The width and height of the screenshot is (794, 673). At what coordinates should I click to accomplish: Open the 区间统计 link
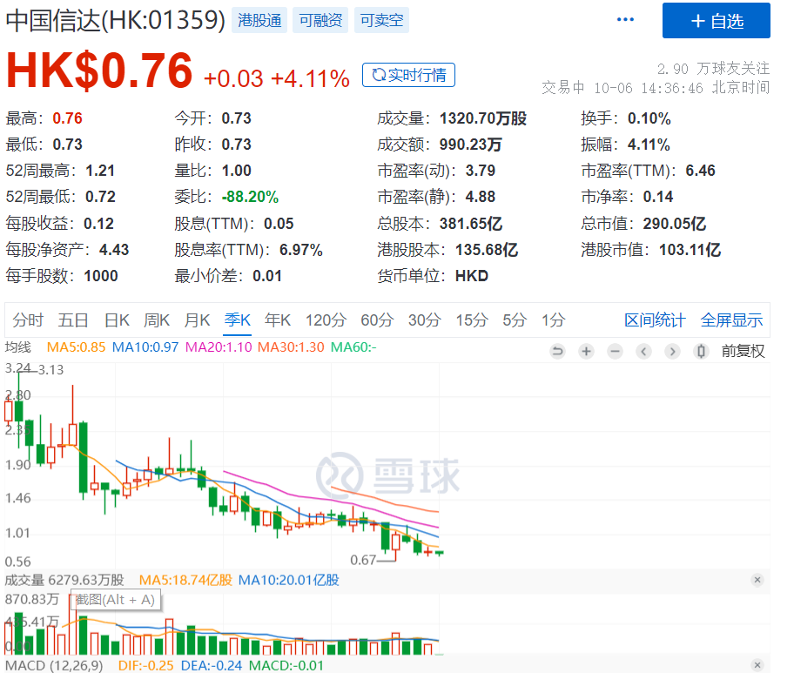tap(655, 320)
